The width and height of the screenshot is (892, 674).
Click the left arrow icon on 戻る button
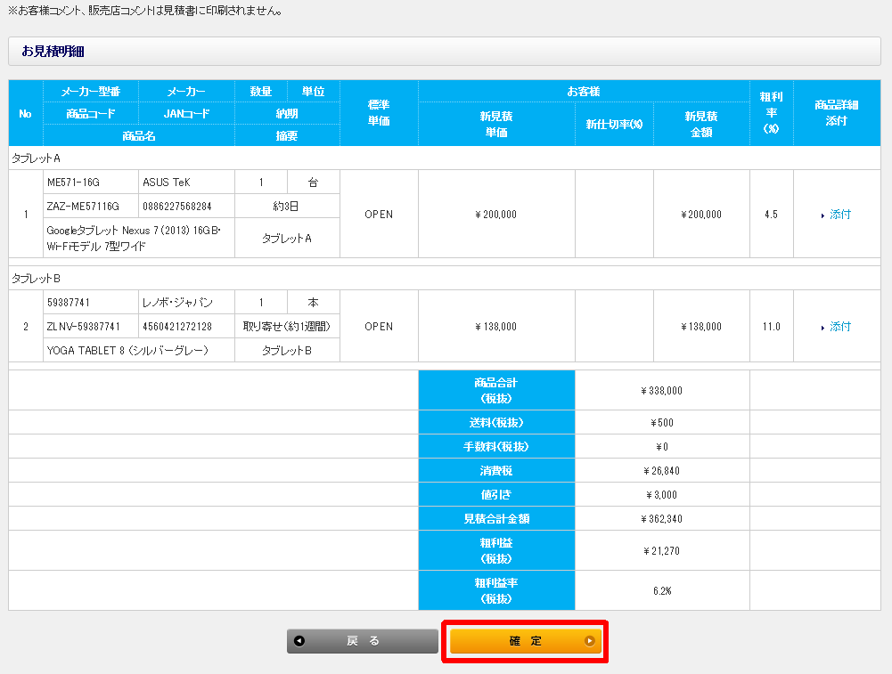click(299, 641)
